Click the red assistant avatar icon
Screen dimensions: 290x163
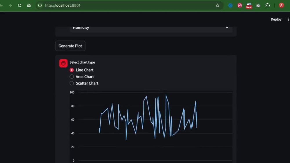pos(63,63)
